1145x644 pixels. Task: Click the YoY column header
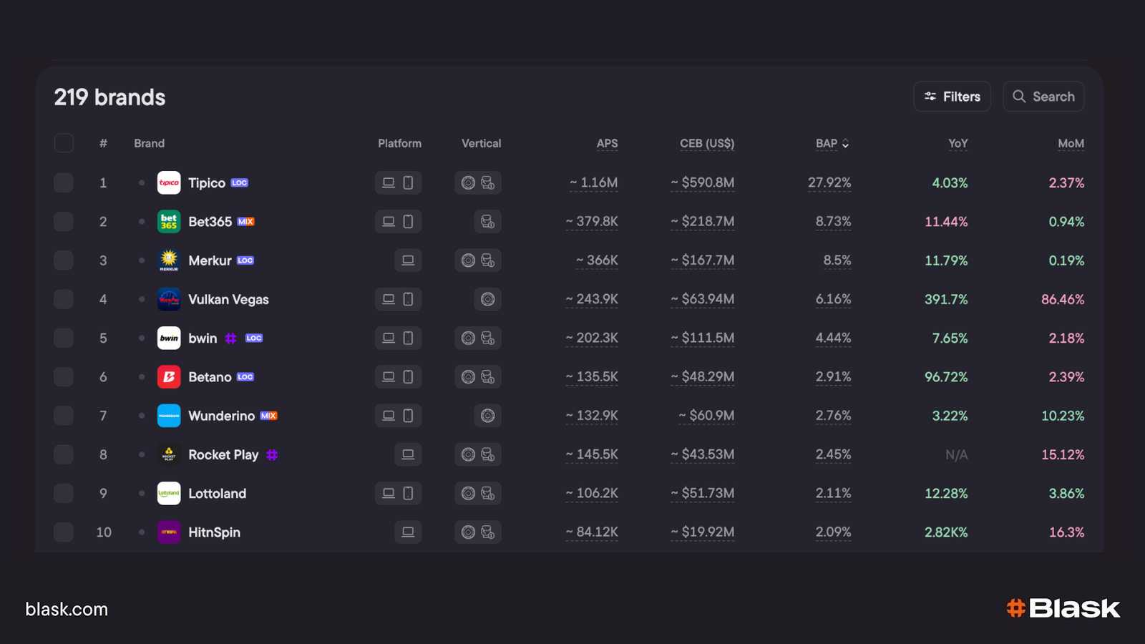pos(958,143)
